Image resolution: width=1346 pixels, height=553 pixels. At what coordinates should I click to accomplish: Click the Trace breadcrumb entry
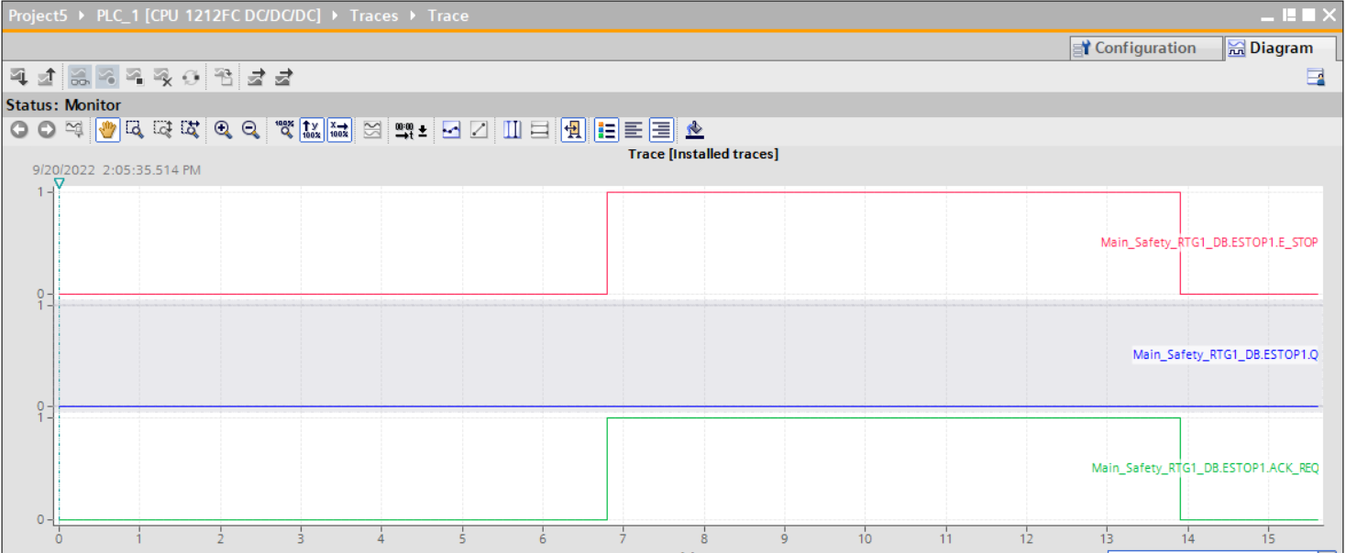(448, 16)
